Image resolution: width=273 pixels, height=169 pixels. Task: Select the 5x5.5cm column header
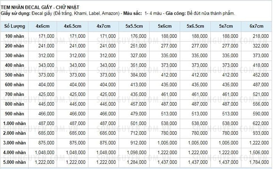point(134,26)
